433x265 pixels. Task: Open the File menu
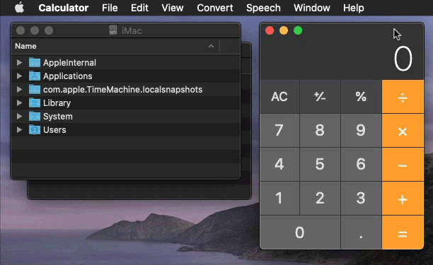tap(110, 8)
